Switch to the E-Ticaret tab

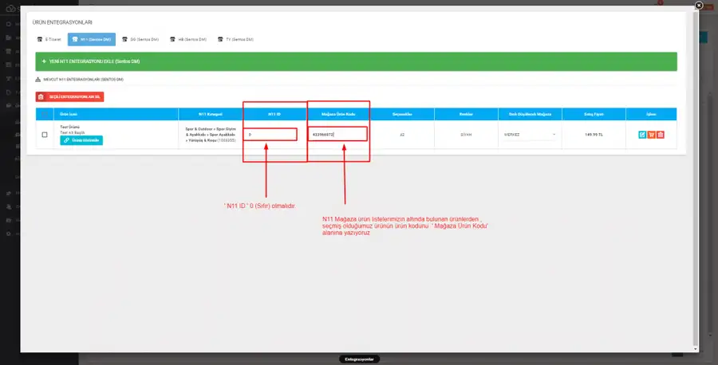(49, 39)
